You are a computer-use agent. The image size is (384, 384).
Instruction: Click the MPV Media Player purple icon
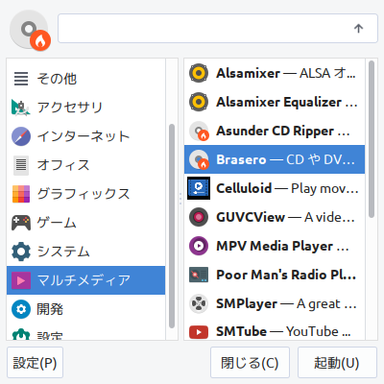click(x=199, y=246)
